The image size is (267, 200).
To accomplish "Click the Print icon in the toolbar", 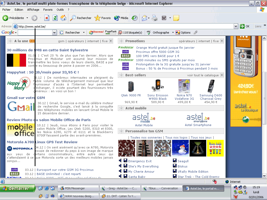I will coord(155,18).
